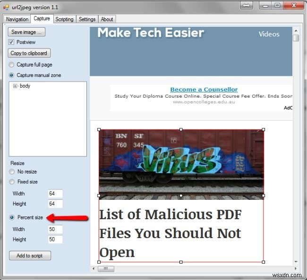The image size is (307, 280).
Task: Click Copy to clipboard button
Action: (29, 53)
